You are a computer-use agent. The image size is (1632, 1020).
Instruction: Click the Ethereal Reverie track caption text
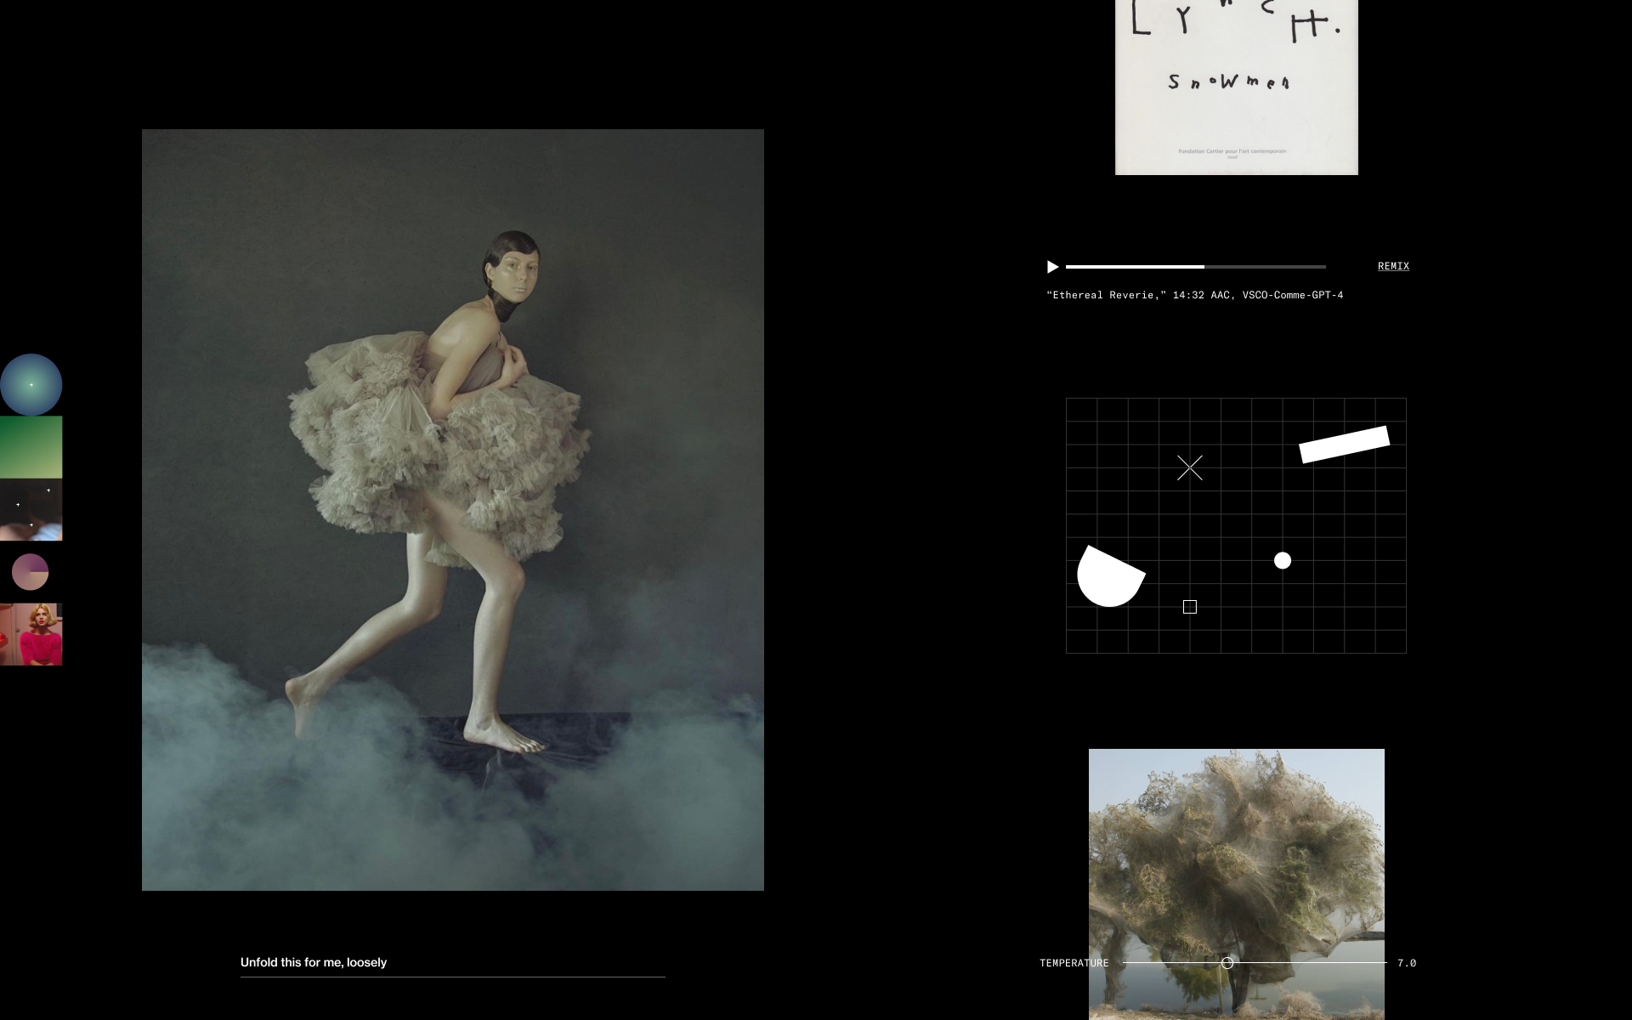click(x=1194, y=295)
